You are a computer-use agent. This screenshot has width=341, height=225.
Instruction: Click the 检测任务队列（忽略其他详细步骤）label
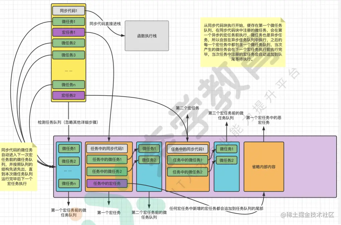68,122
